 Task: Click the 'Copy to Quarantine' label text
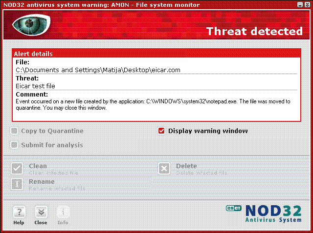click(x=52, y=131)
